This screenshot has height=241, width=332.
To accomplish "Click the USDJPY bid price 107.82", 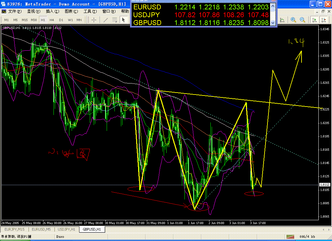I will pyautogui.click(x=185, y=15).
